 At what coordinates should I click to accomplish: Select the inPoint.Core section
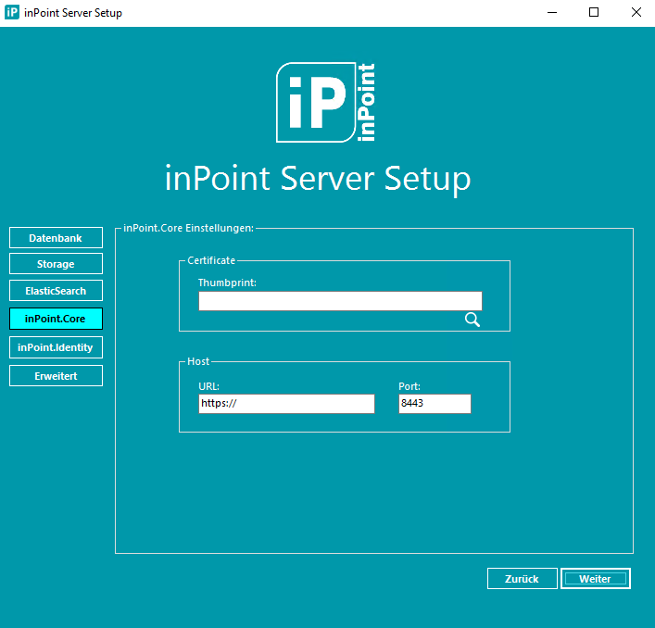tap(56, 319)
